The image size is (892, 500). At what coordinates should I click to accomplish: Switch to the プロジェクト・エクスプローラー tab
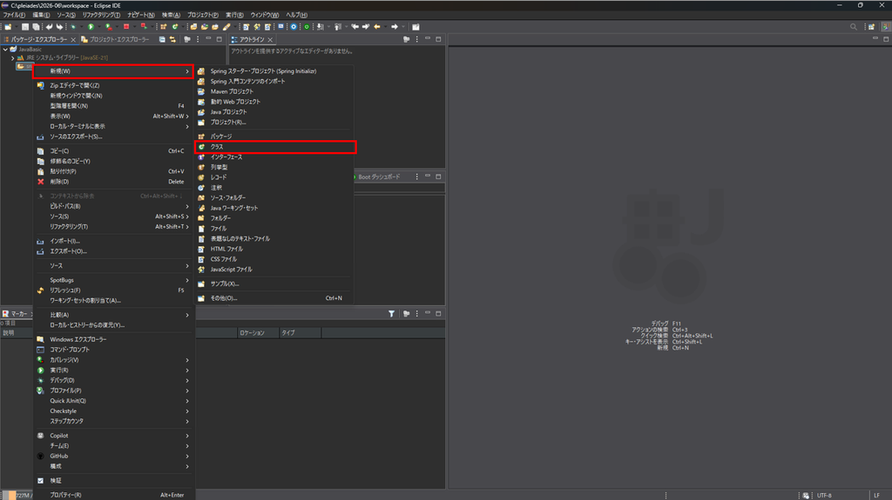coord(116,39)
